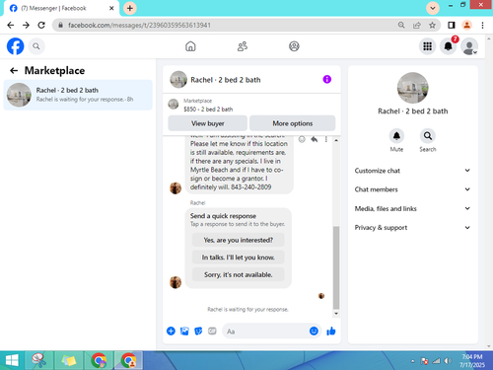Open first Chrome icon on taskbar
Image resolution: width=493 pixels, height=370 pixels.
(99, 361)
